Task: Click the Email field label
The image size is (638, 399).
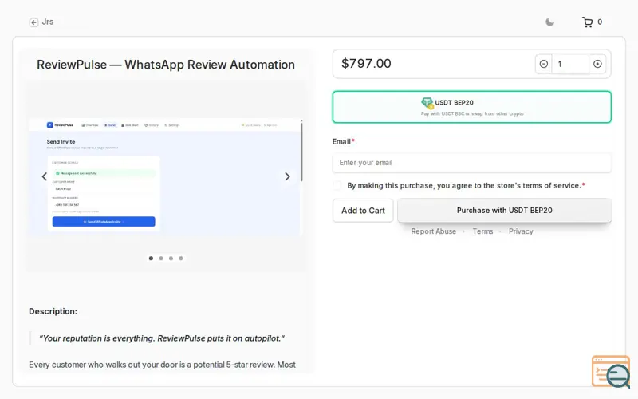Action: [x=344, y=142]
